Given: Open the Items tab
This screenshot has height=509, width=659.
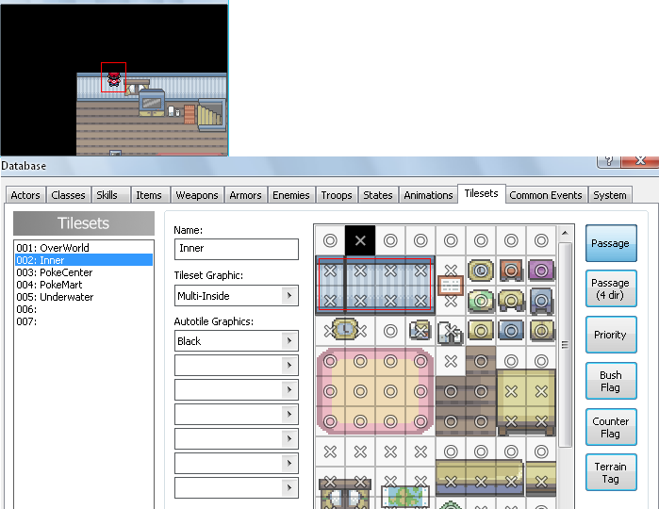Looking at the screenshot, I should (x=149, y=195).
